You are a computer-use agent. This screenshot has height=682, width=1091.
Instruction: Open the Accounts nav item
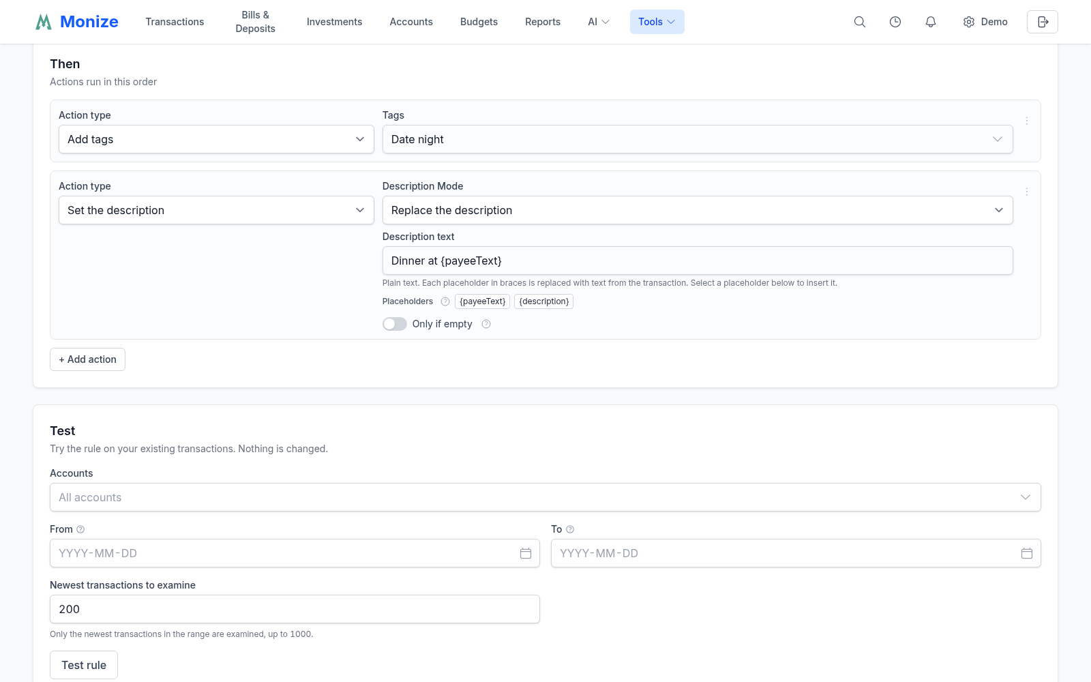click(411, 22)
